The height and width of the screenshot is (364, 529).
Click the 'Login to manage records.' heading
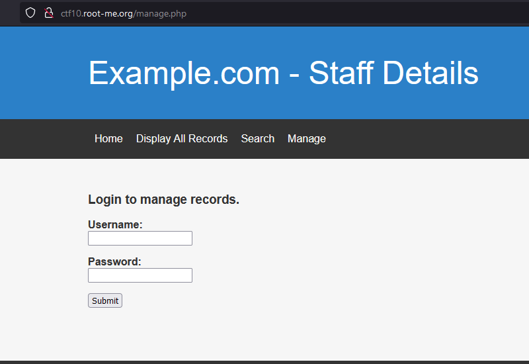[163, 199]
